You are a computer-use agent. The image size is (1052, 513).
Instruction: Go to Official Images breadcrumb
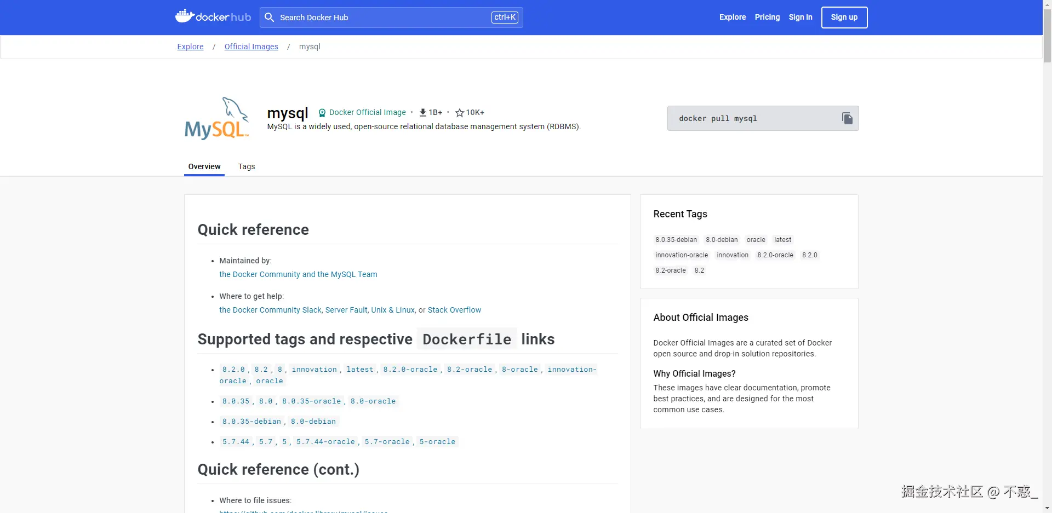[251, 47]
